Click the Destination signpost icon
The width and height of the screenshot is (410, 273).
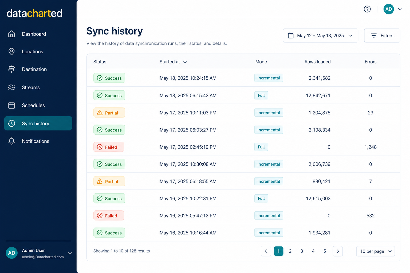click(x=11, y=69)
